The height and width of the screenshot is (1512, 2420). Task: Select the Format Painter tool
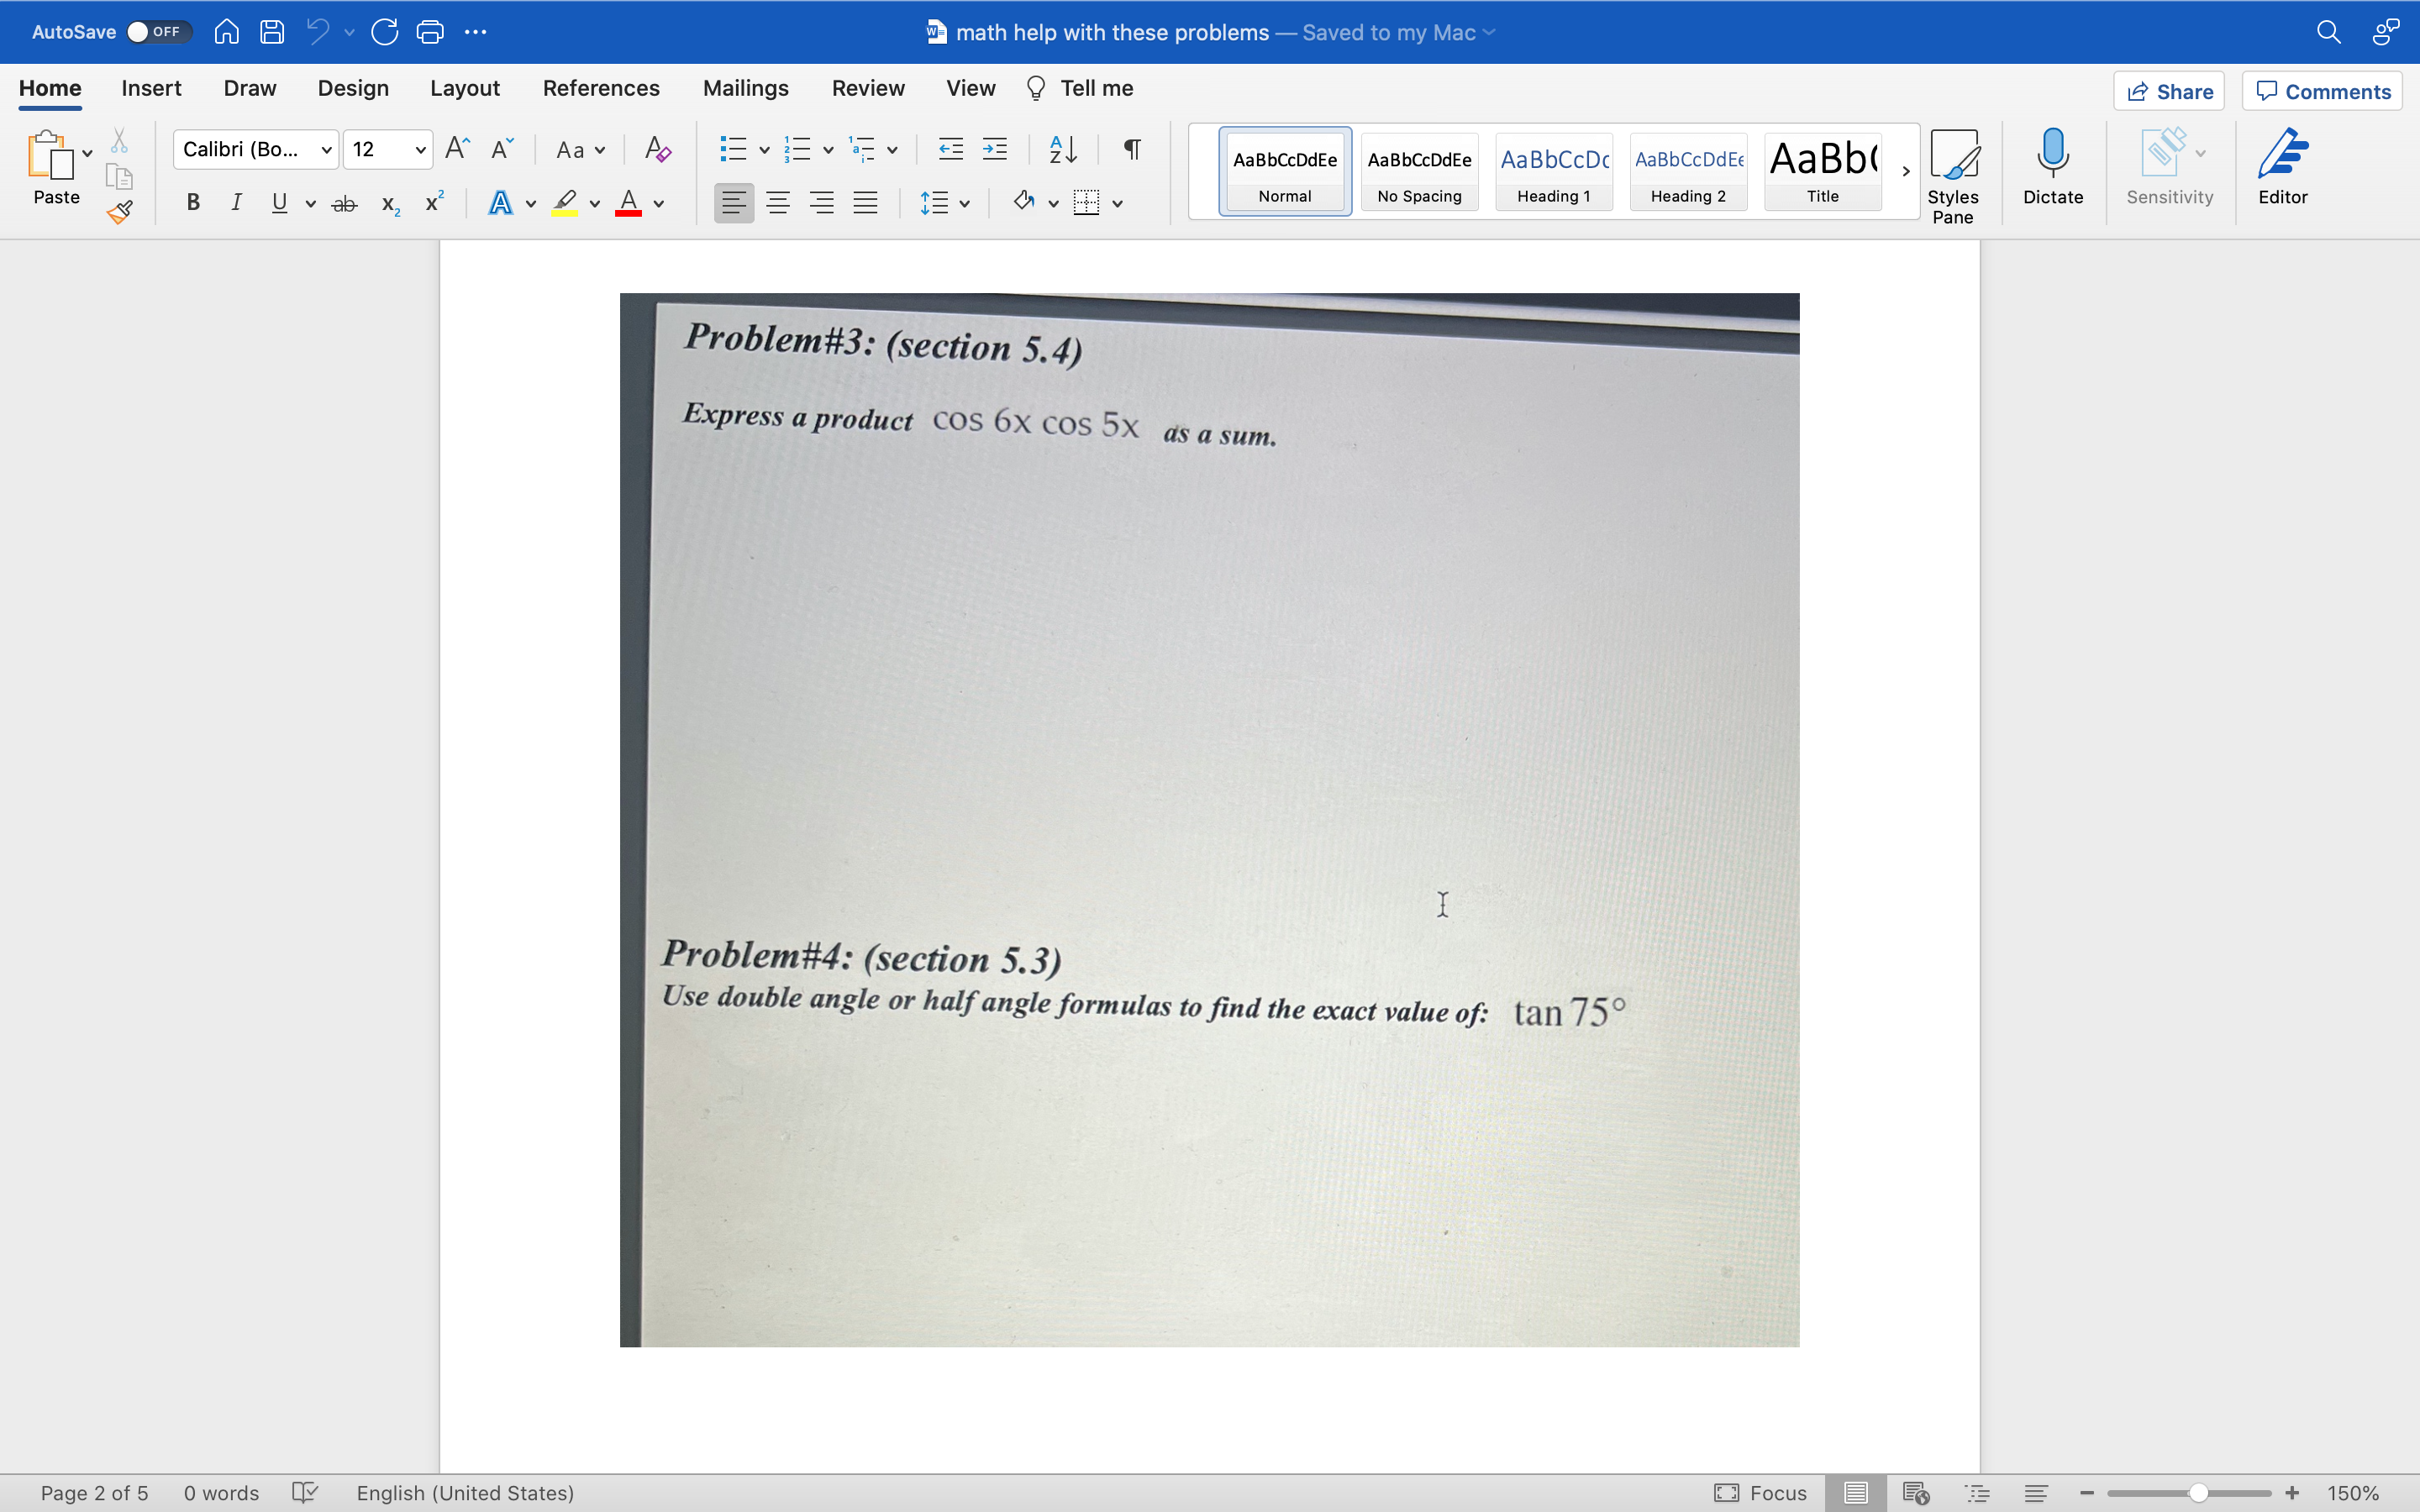(119, 211)
